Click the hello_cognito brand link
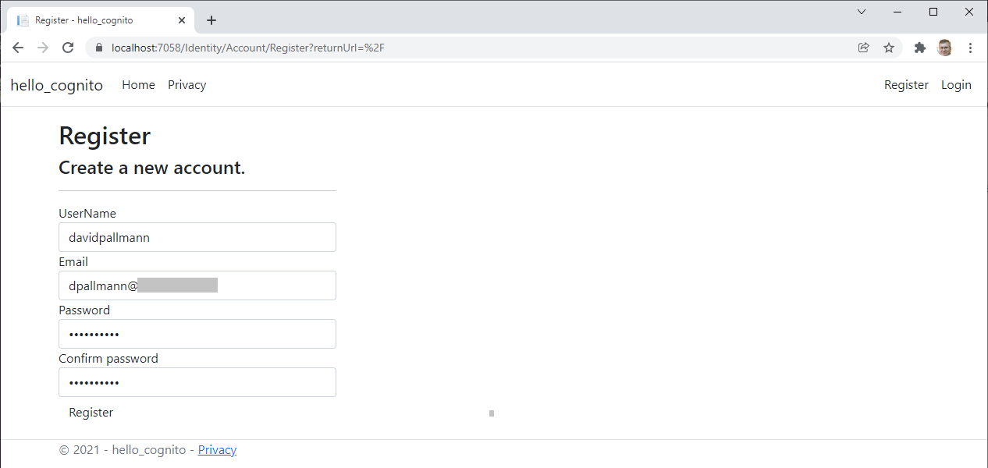Viewport: 988px width, 468px height. pos(57,85)
